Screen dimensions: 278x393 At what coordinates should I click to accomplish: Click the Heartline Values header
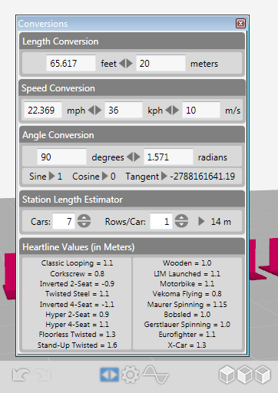coord(132,247)
